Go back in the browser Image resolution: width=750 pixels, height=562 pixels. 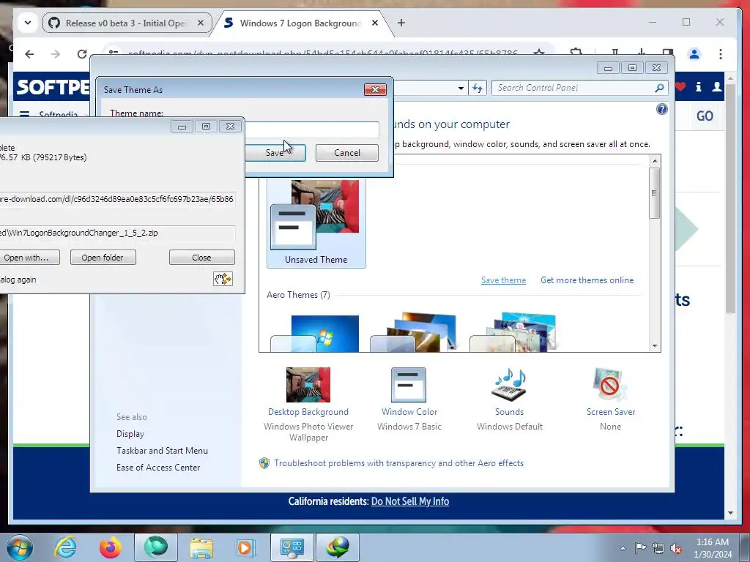click(29, 54)
